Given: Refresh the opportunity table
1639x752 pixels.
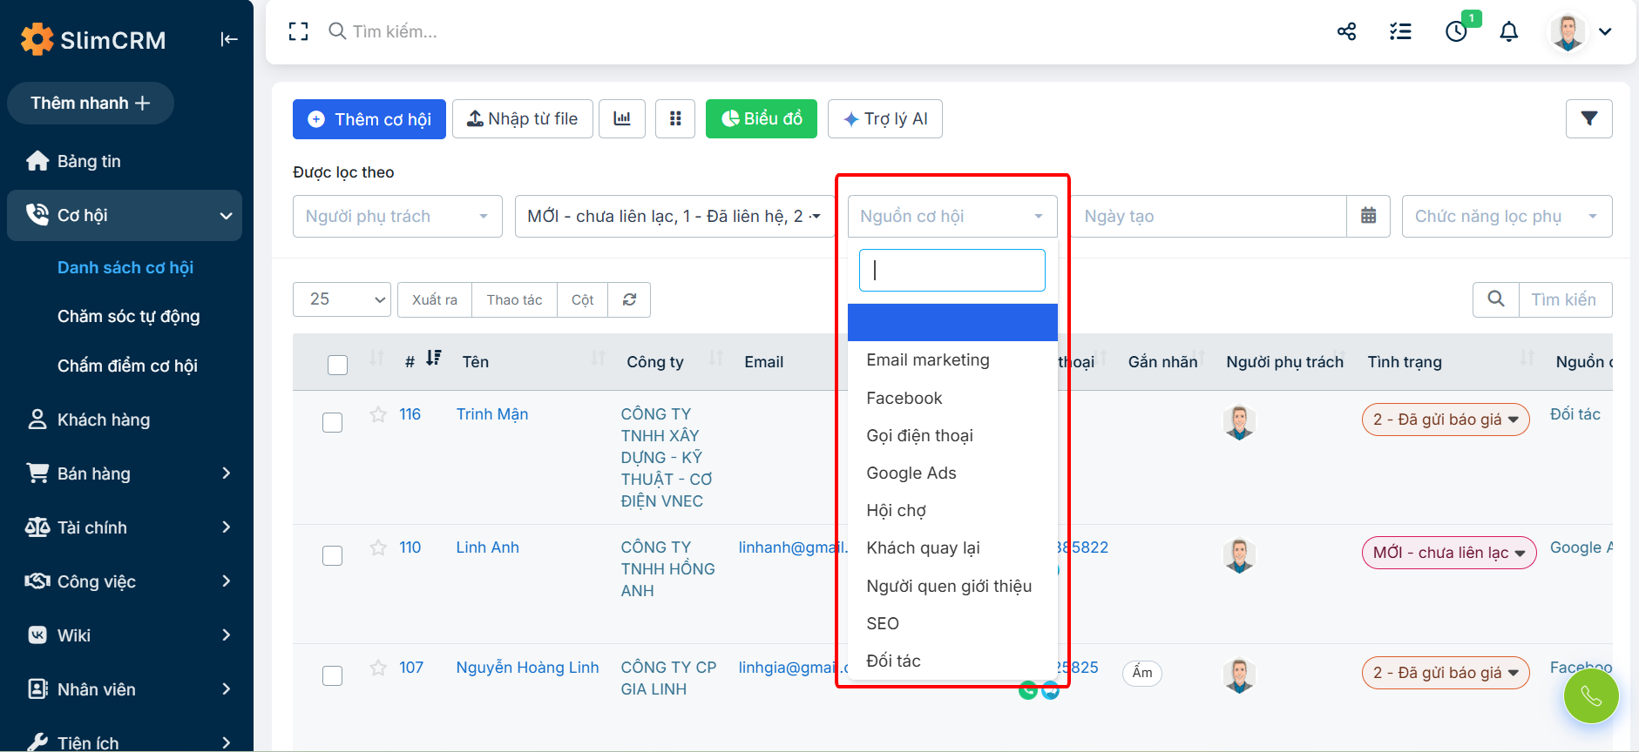Looking at the screenshot, I should click(629, 300).
